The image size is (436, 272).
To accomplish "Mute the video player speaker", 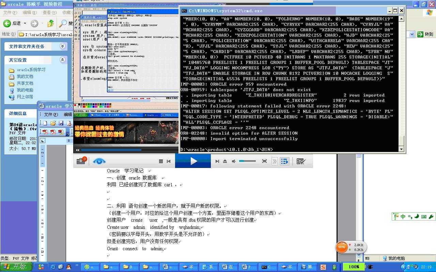I will pyautogui.click(x=234, y=161).
